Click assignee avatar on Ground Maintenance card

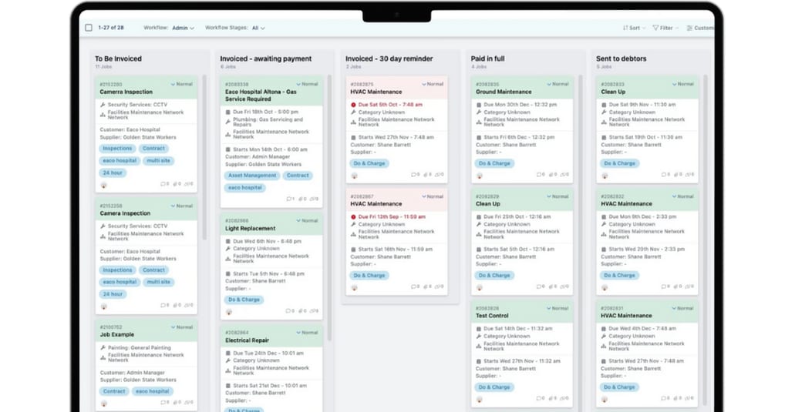click(479, 176)
